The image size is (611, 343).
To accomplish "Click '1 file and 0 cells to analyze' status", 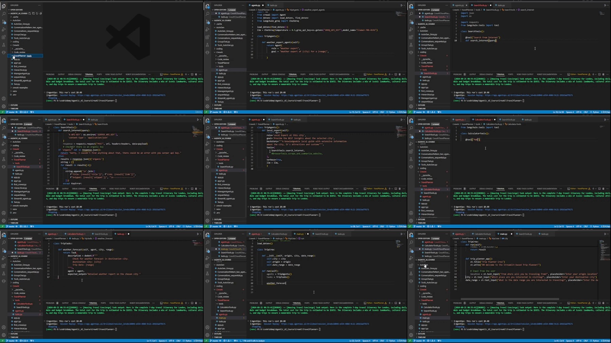I will point(253,341).
